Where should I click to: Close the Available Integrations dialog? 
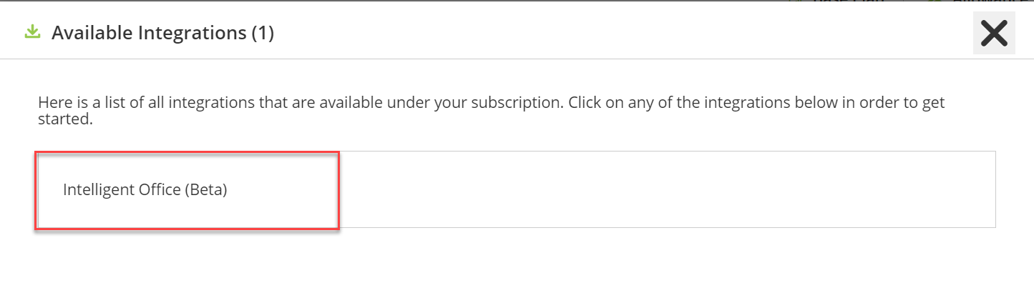994,33
